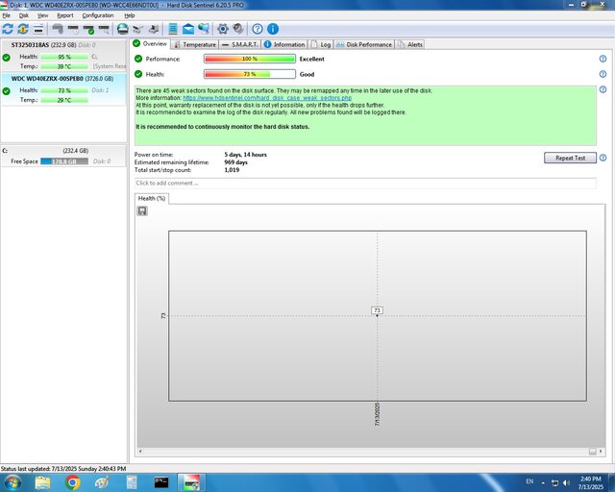Open the Disk Performance tab
The height and width of the screenshot is (492, 615).
(364, 44)
